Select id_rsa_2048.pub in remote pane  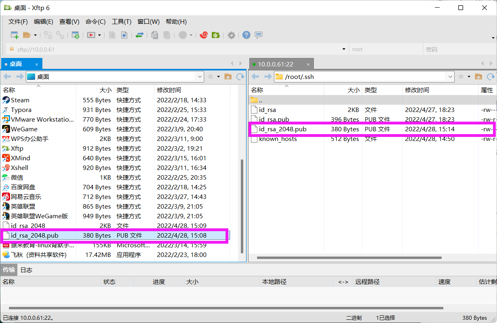pyautogui.click(x=372, y=129)
